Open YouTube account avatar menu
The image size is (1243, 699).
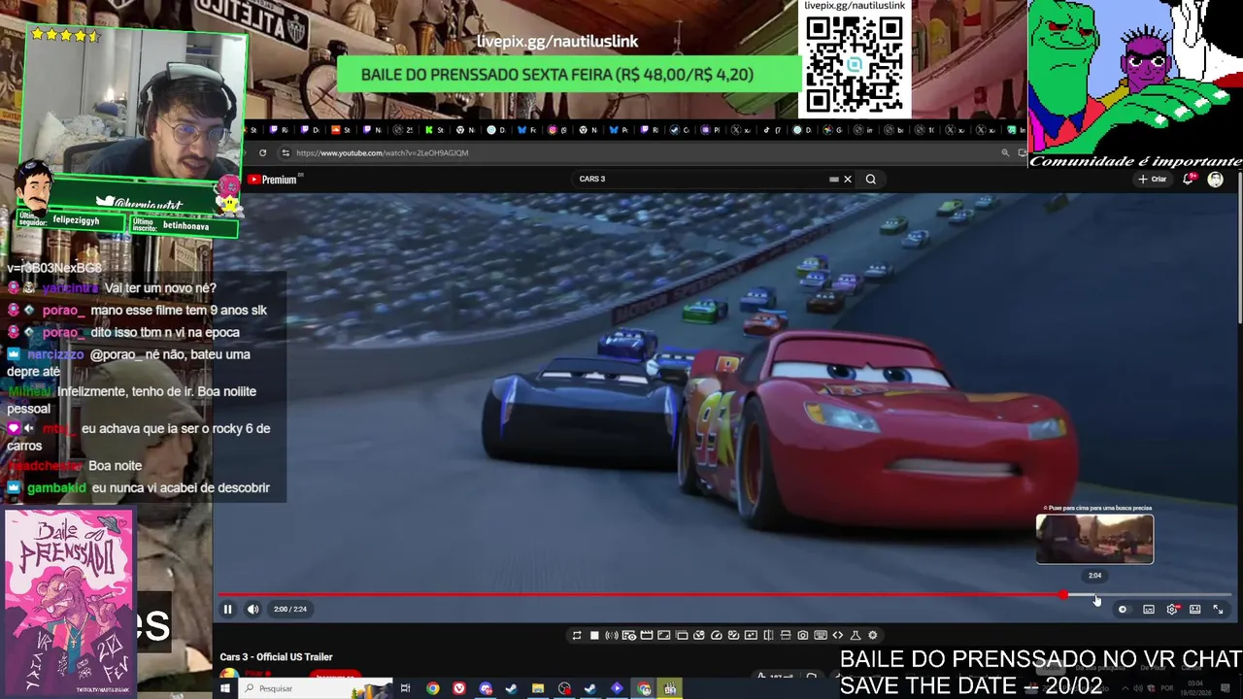point(1215,179)
